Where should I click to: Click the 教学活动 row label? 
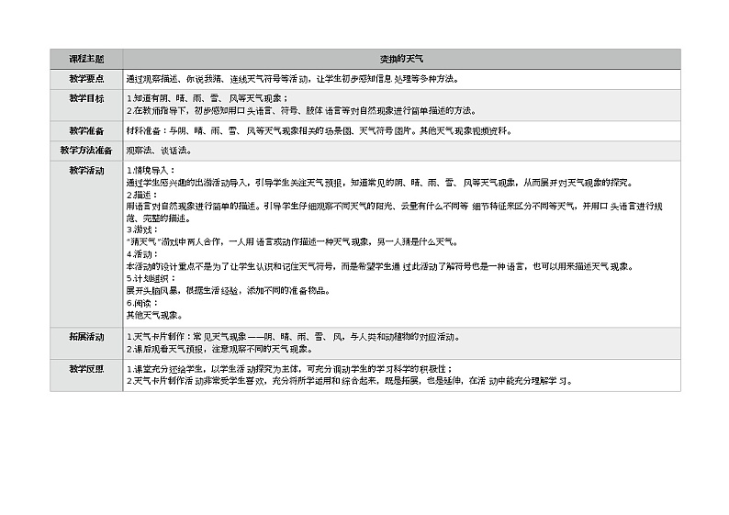coord(86,170)
